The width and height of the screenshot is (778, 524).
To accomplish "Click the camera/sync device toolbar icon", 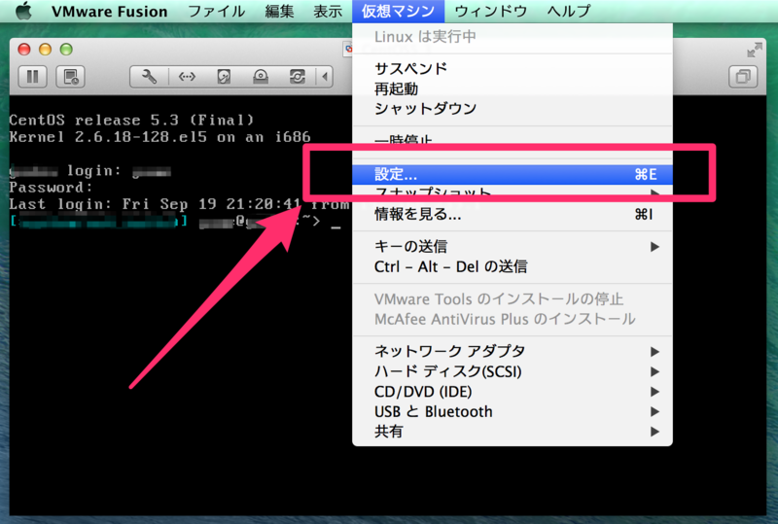I will 298,77.
